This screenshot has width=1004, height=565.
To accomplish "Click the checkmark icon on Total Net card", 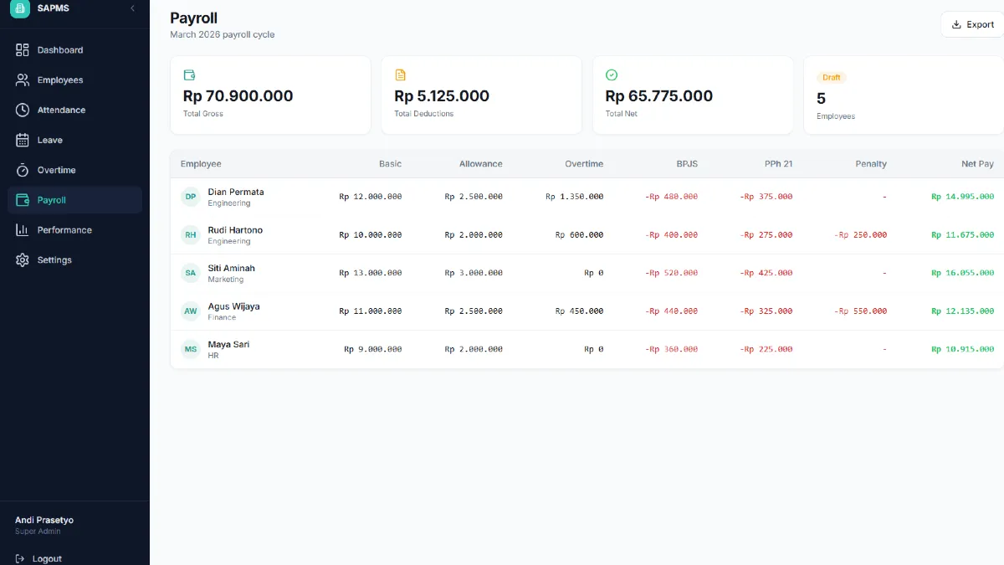I will click(x=611, y=74).
